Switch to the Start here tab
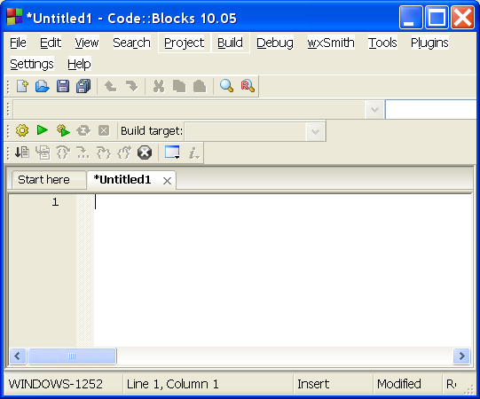The width and height of the screenshot is (480, 399). [43, 180]
